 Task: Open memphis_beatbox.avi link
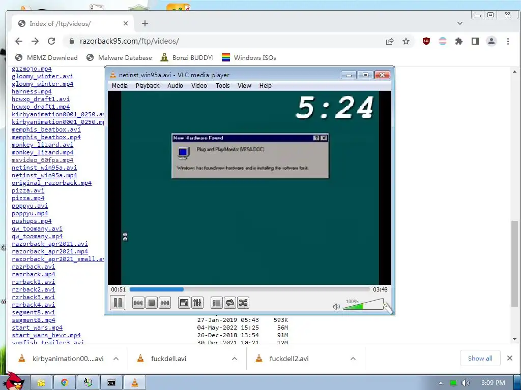[46, 129]
